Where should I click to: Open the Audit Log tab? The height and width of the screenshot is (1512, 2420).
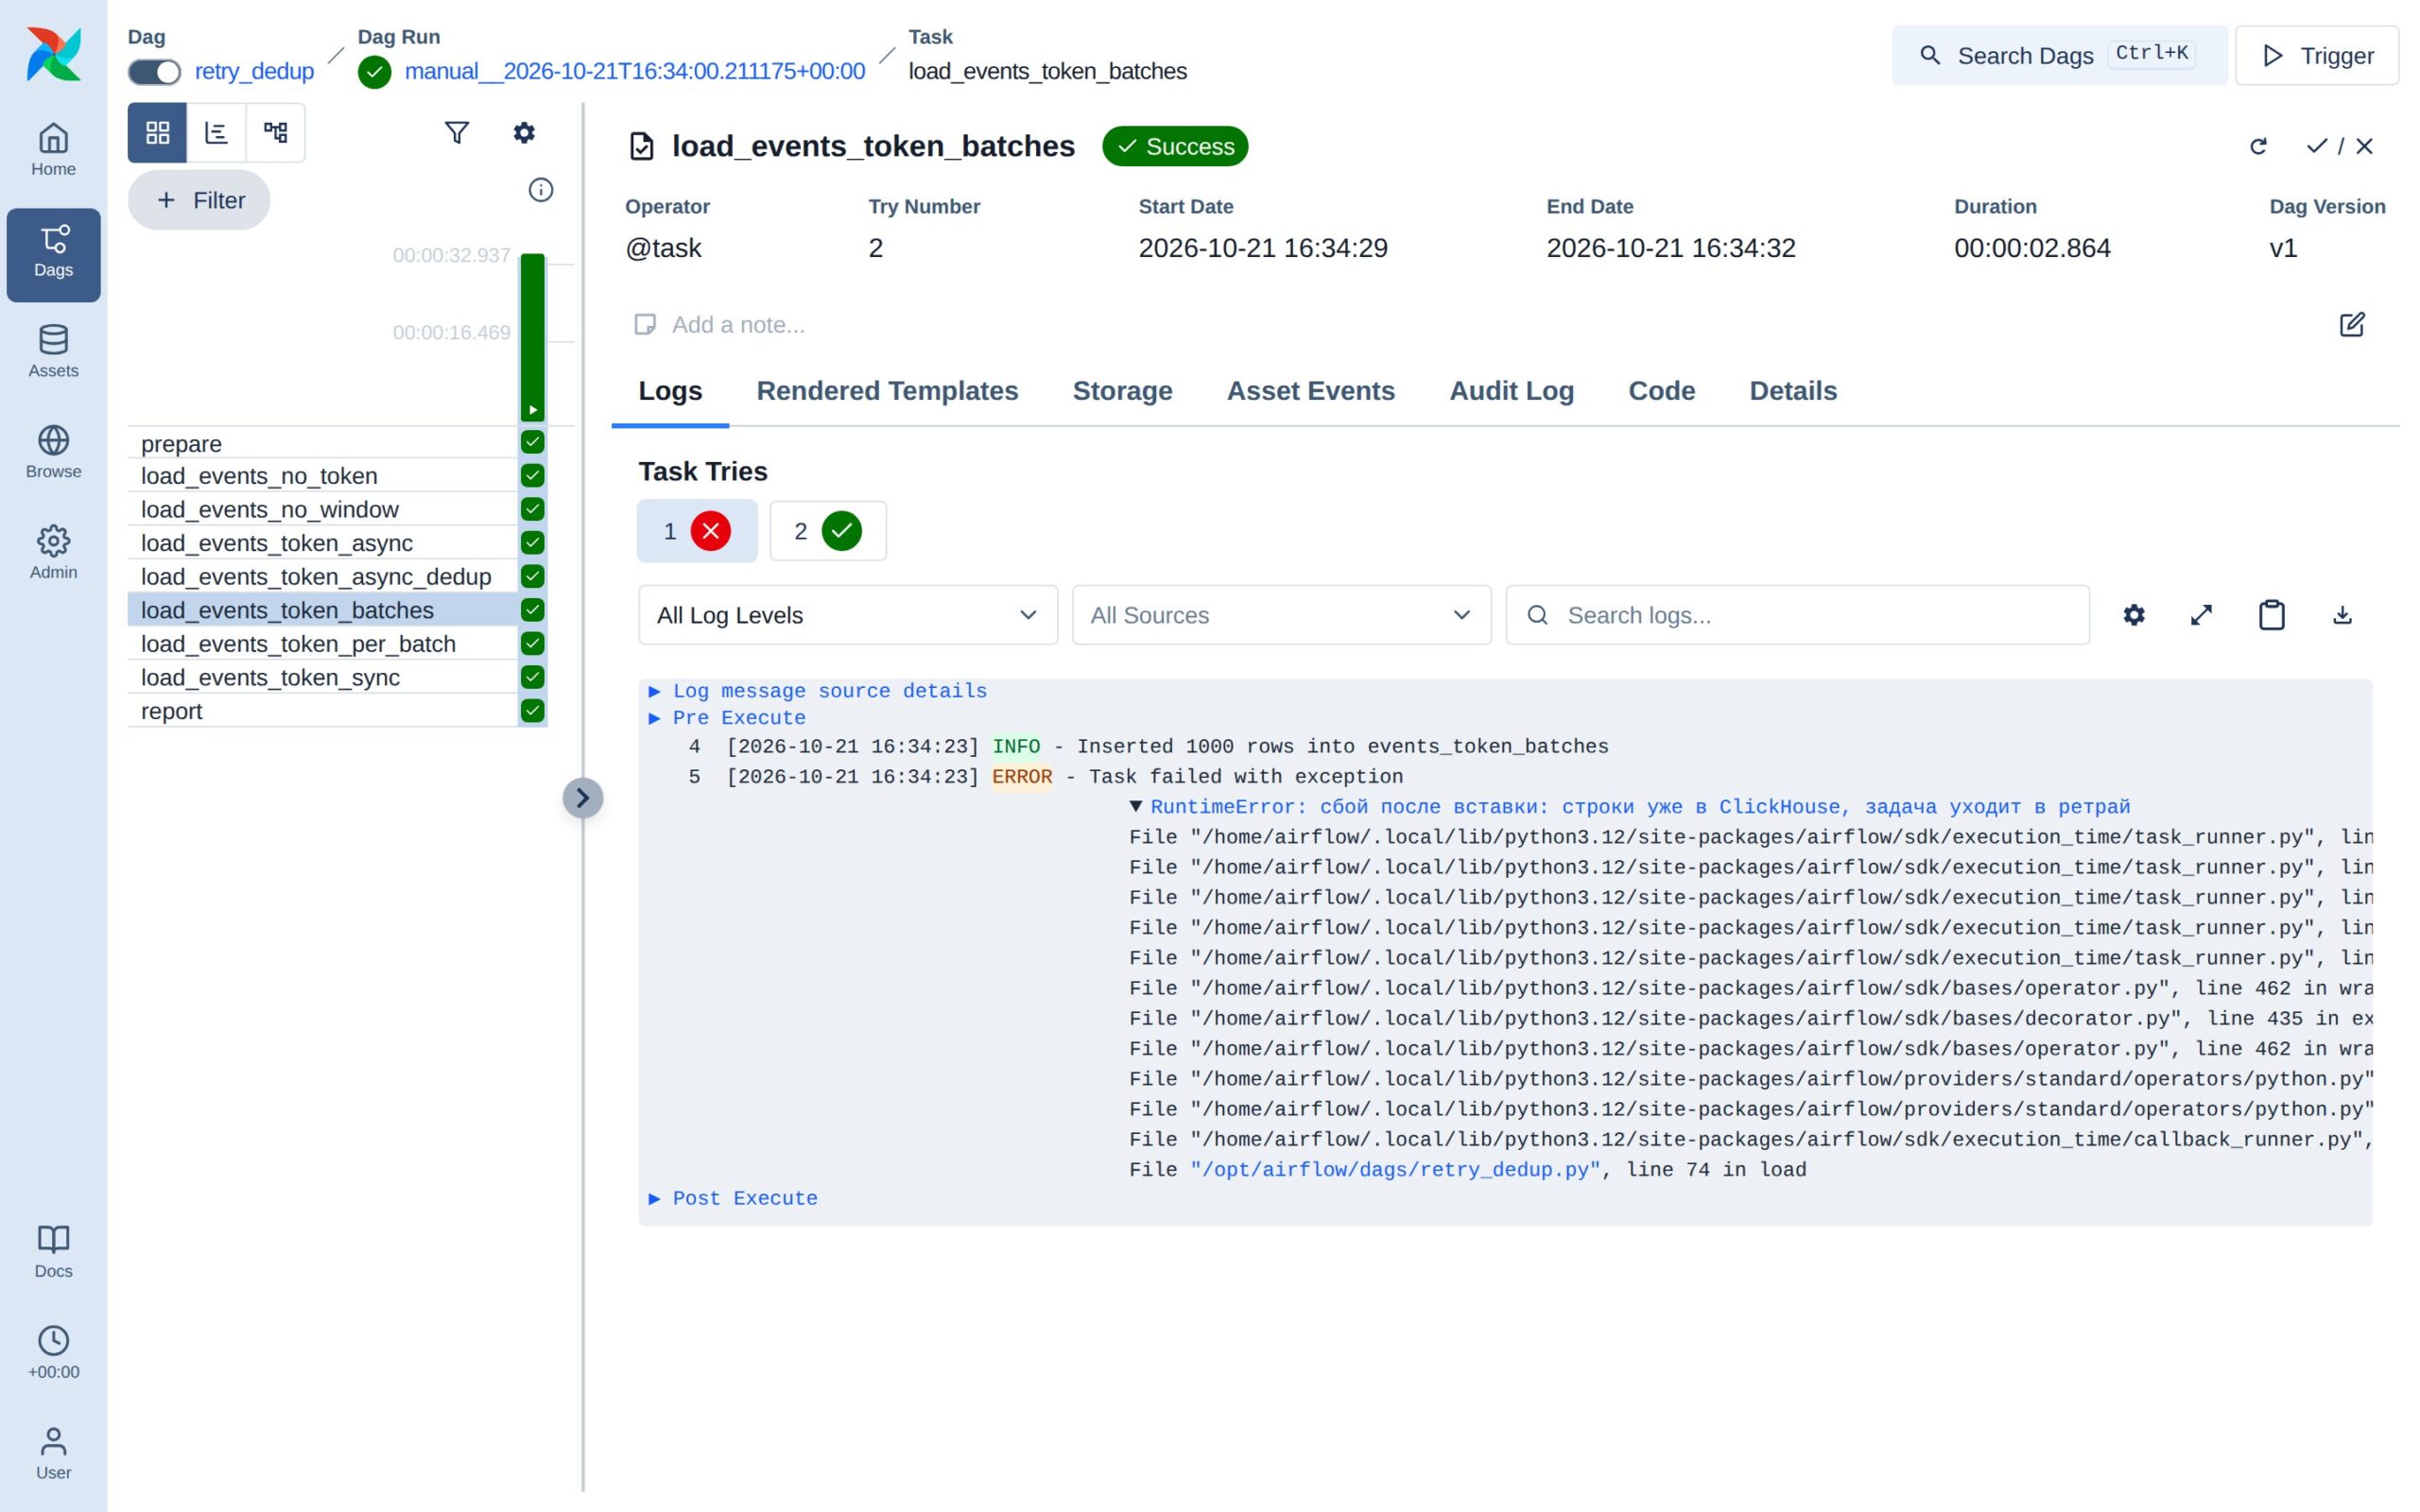tap(1511, 391)
